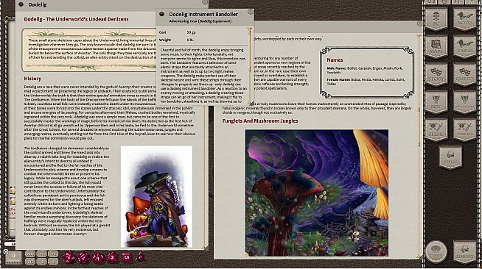Viewport: 482px width, 269px height.
Task: Pick the d20 die on the desktop
Action: coord(69,257)
